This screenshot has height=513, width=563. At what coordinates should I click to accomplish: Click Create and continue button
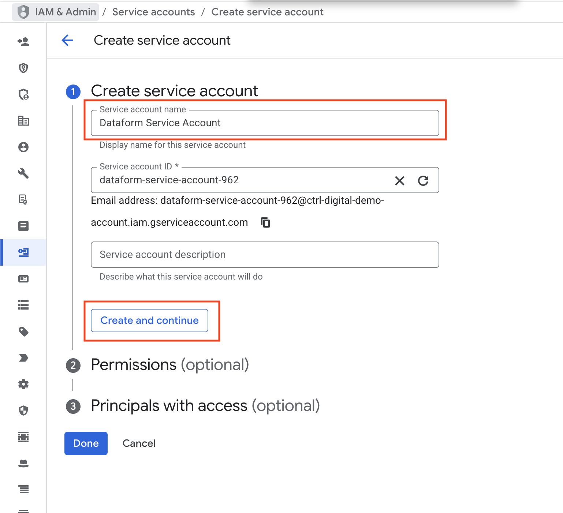click(x=149, y=321)
